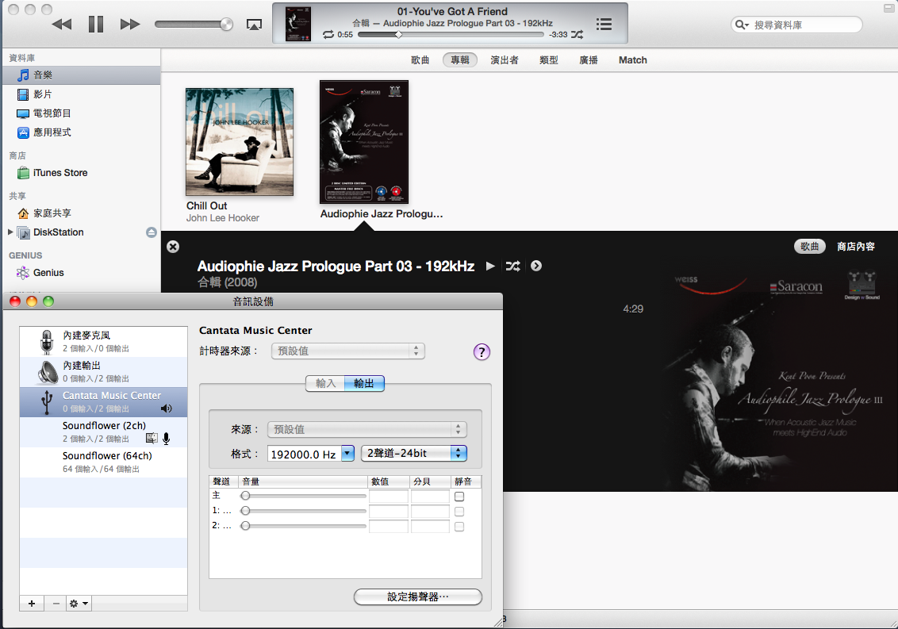Select 內建麥克風 audio device
This screenshot has height=629, width=898.
click(x=104, y=342)
